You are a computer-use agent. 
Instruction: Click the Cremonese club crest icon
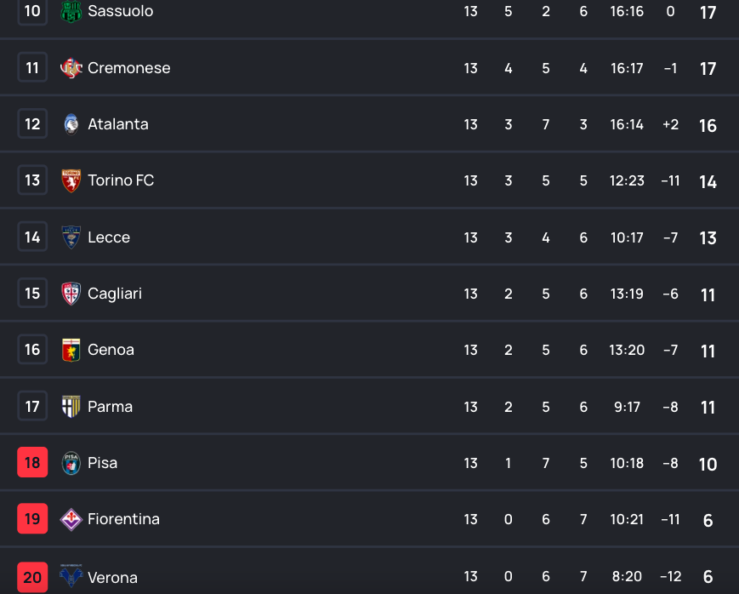71,68
